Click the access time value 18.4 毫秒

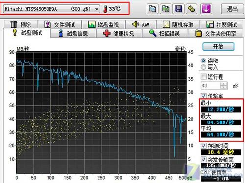click(221, 152)
